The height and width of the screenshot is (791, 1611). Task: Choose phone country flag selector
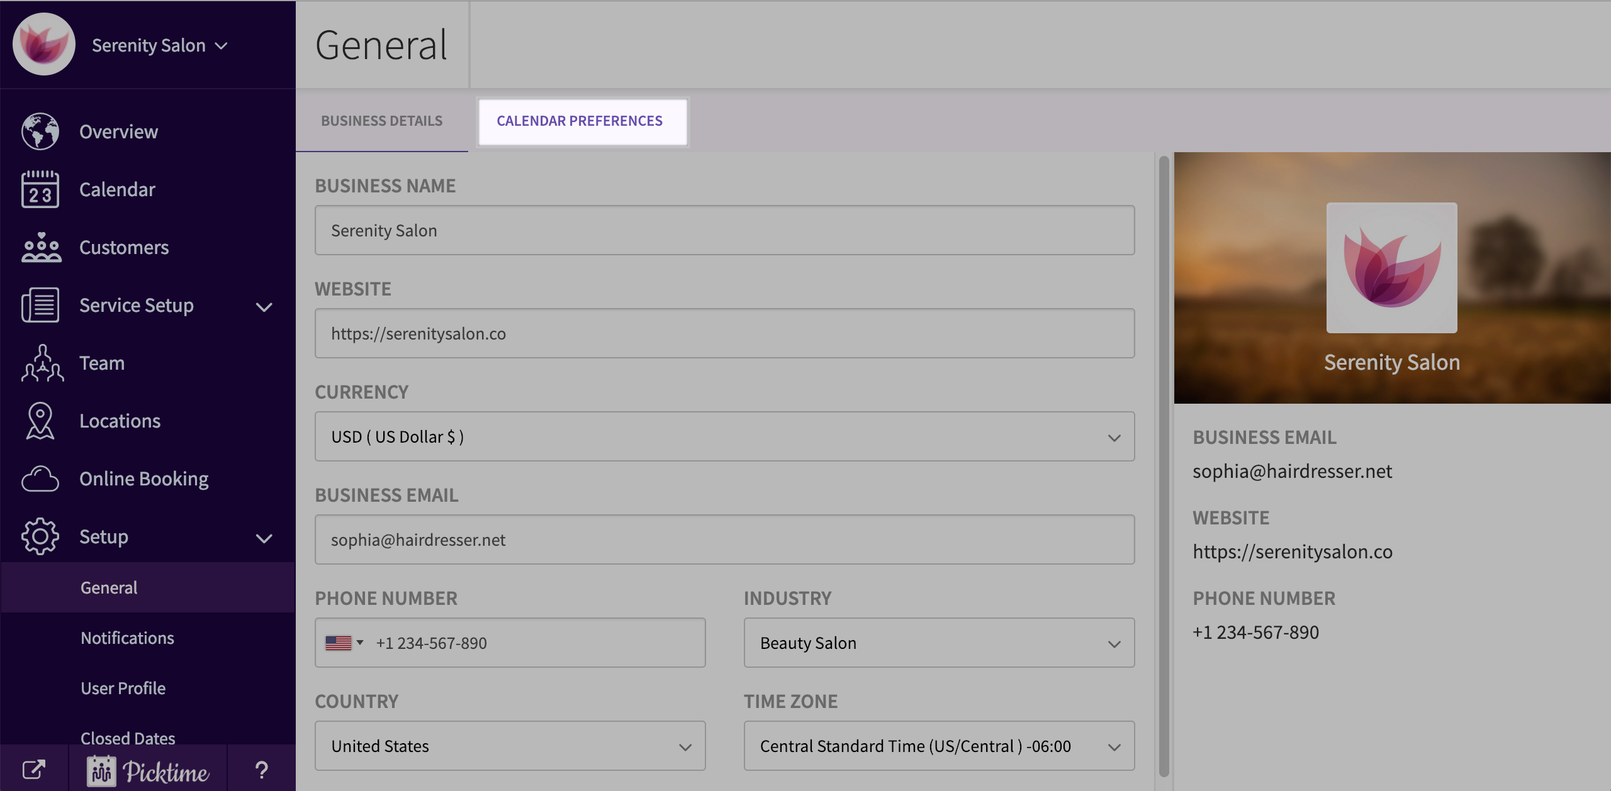344,643
